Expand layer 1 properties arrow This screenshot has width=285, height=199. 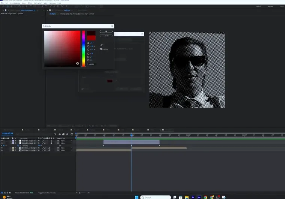pos(11,141)
